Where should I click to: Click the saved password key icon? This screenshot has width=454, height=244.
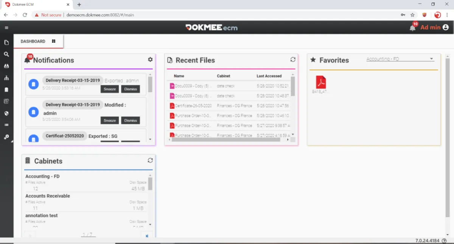click(x=403, y=15)
